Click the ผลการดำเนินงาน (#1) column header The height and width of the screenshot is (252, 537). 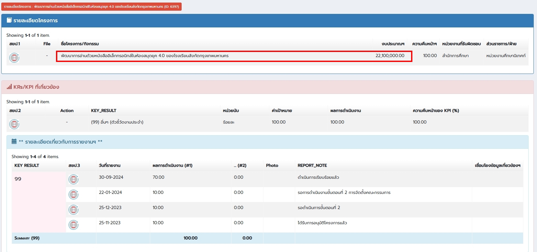point(173,166)
